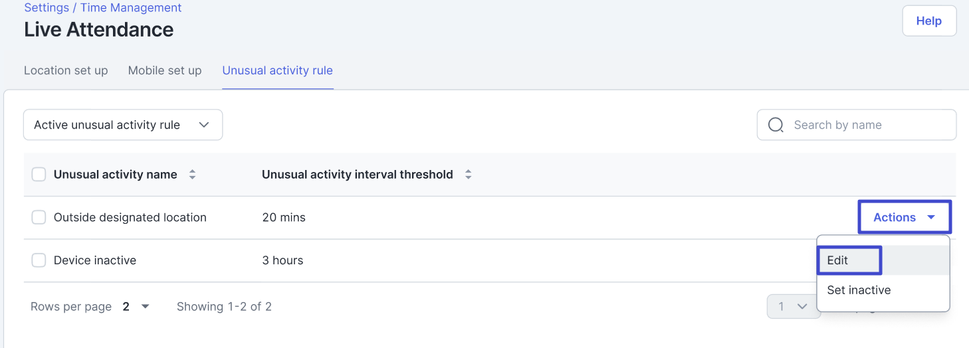This screenshot has height=348, width=969.
Task: Sort by interval threshold arrows
Action: pyautogui.click(x=468, y=175)
